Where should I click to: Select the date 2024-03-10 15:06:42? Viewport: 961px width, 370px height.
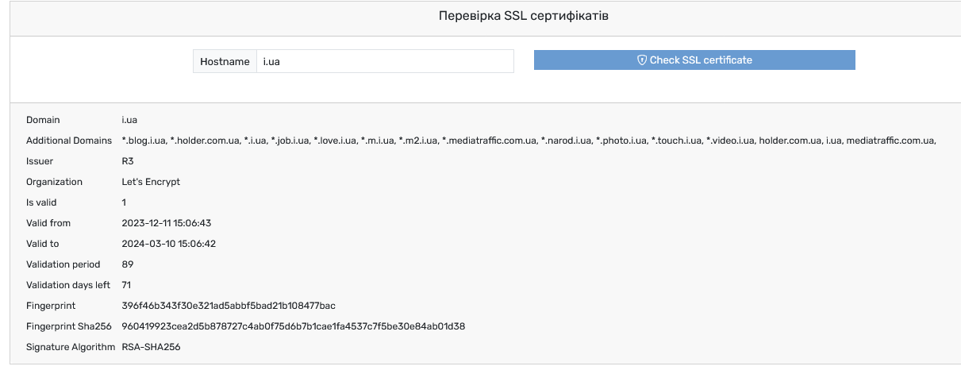pyautogui.click(x=168, y=244)
